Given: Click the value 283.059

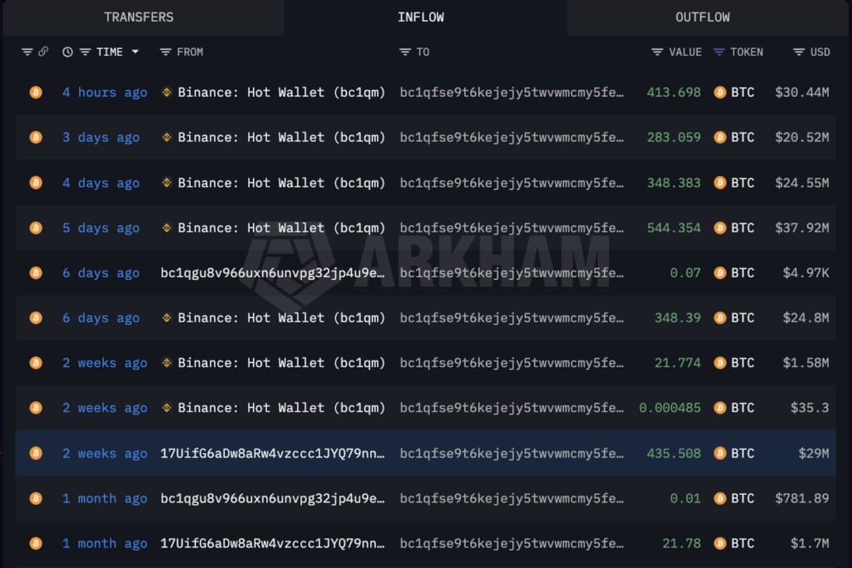Looking at the screenshot, I should point(674,137).
